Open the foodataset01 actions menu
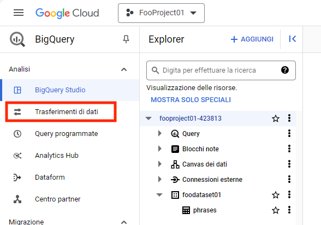 tap(289, 195)
